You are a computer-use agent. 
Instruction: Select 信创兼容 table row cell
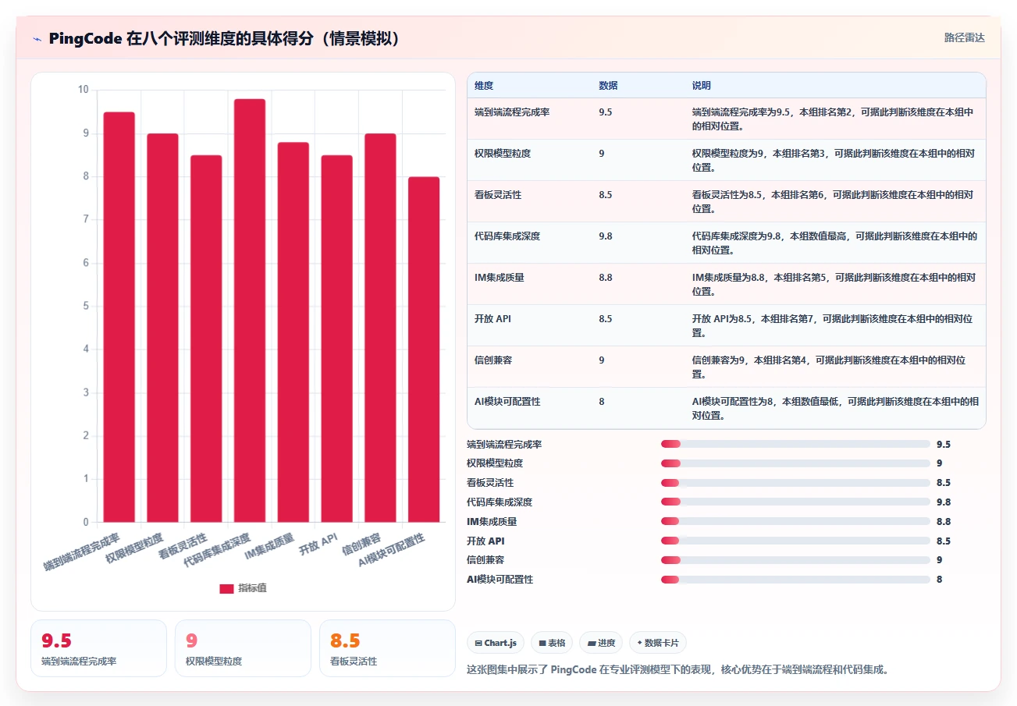tap(493, 360)
